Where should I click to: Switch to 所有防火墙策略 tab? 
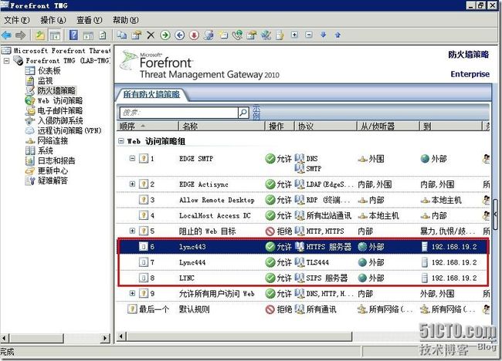[151, 94]
